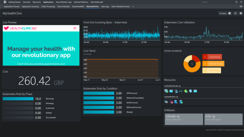Image resolution: width=244 pixels, height=137 pixels.
Task: Select the MyHealthClinic tab
Action: coord(92,7)
